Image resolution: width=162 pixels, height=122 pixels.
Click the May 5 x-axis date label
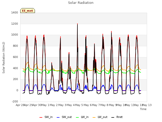tap(79, 105)
